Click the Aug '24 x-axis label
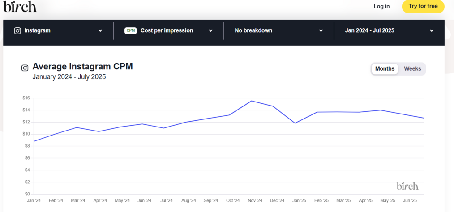 pos(188,200)
